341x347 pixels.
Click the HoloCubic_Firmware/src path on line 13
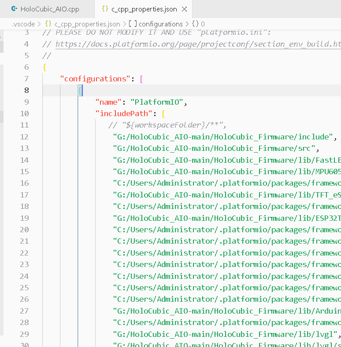(x=214, y=149)
